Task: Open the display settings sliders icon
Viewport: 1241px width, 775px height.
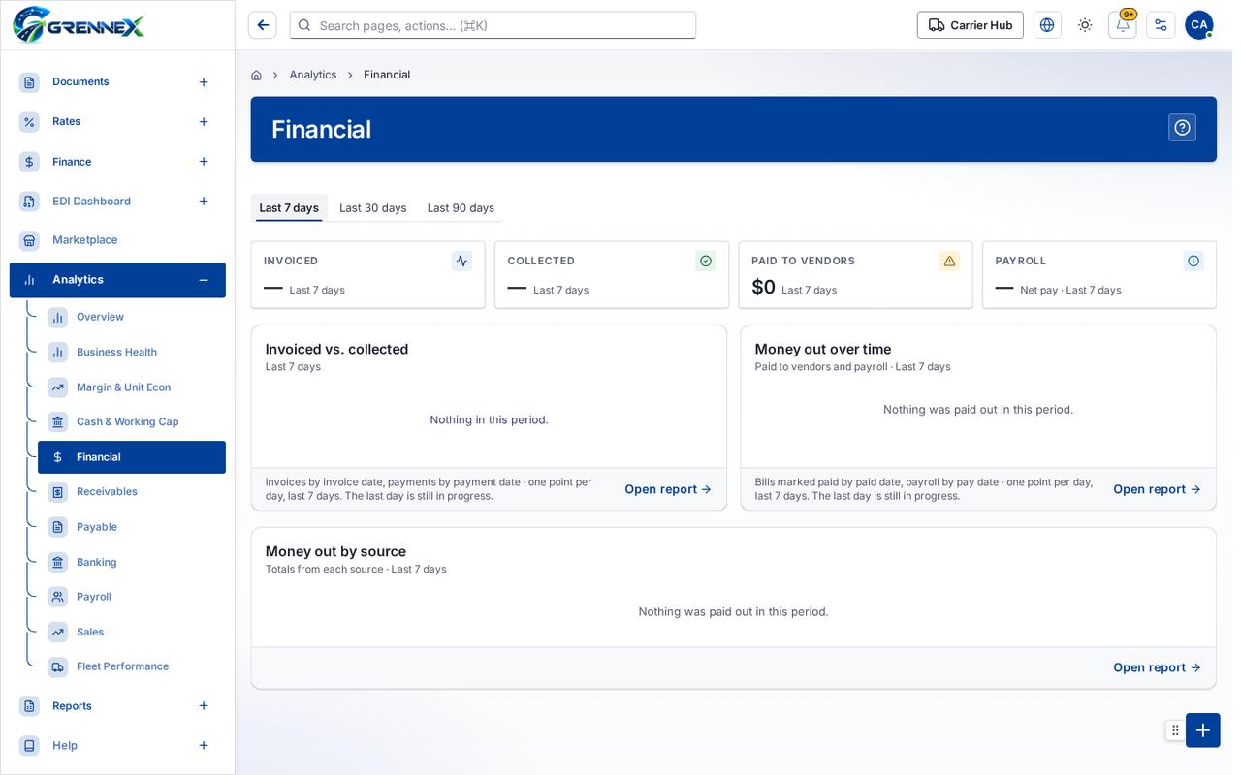Action: tap(1161, 25)
